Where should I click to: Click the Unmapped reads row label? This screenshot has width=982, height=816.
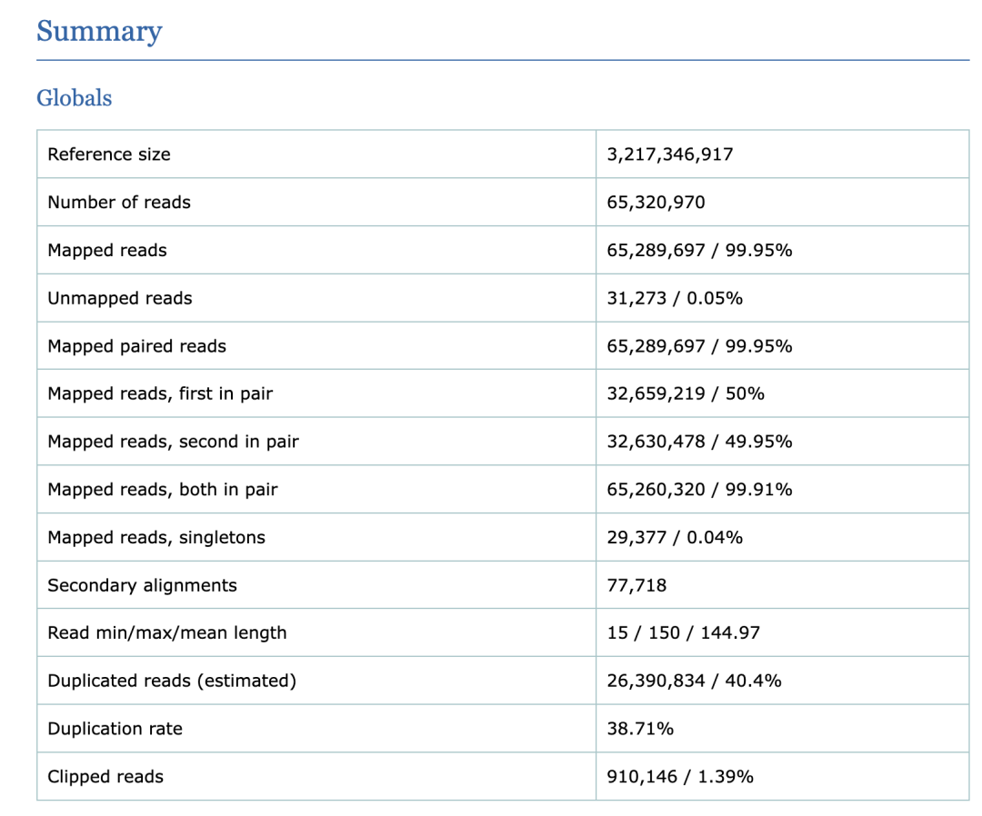(x=120, y=298)
